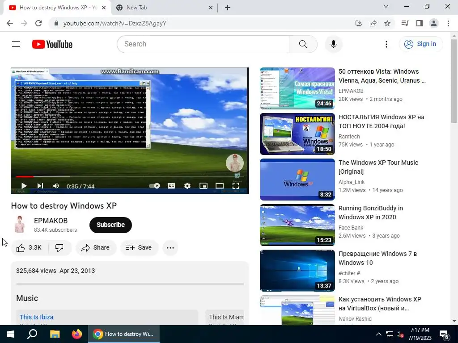The width and height of the screenshot is (458, 343).
Task: Click the search magnifier button
Action: click(303, 44)
